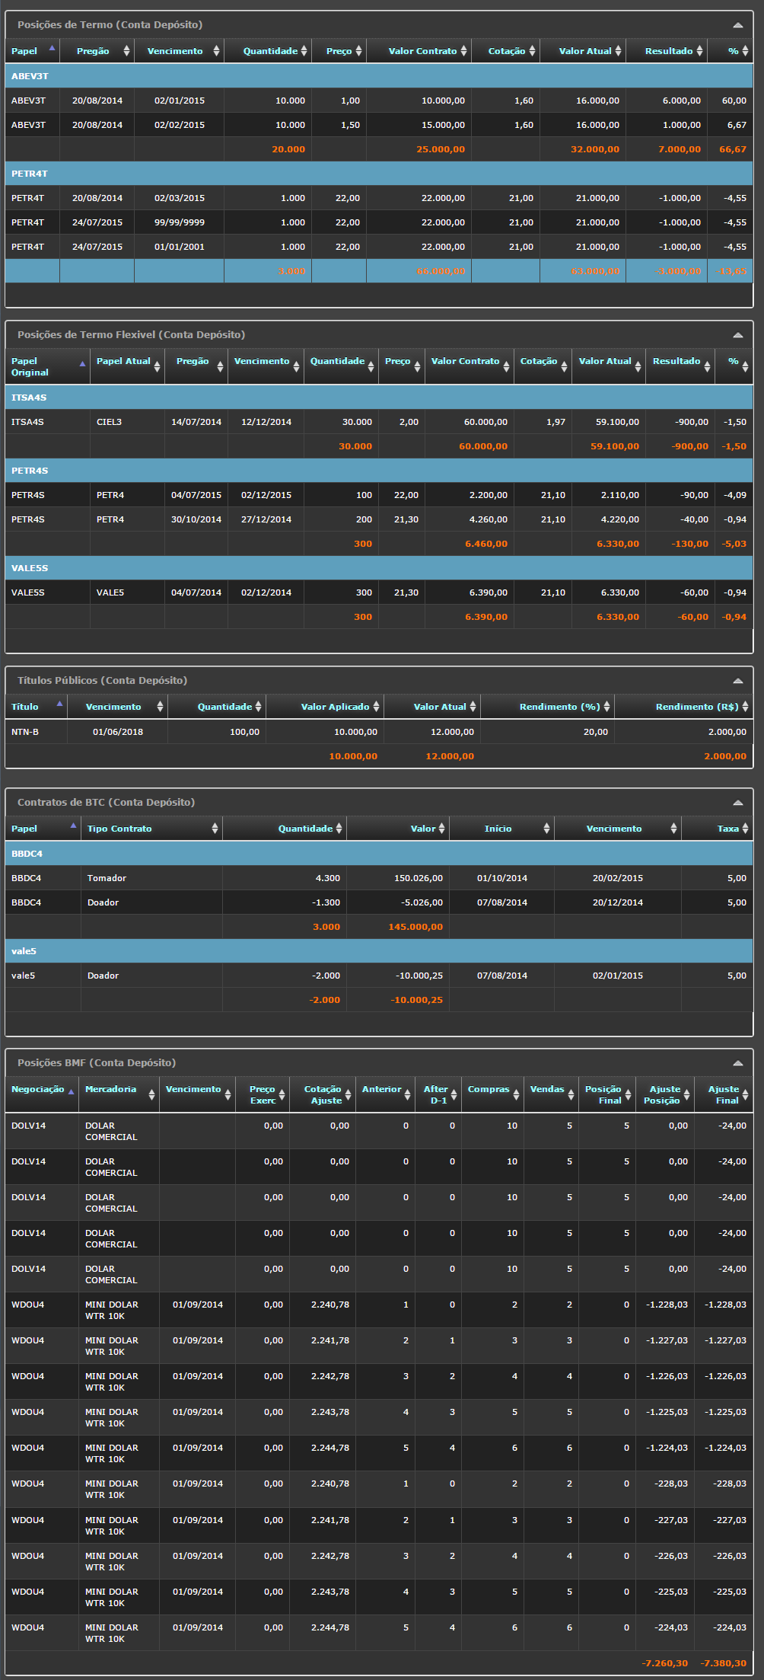The height and width of the screenshot is (1680, 764).
Task: Sort BMF positions by Preço Exerc
Action: pos(262,1095)
